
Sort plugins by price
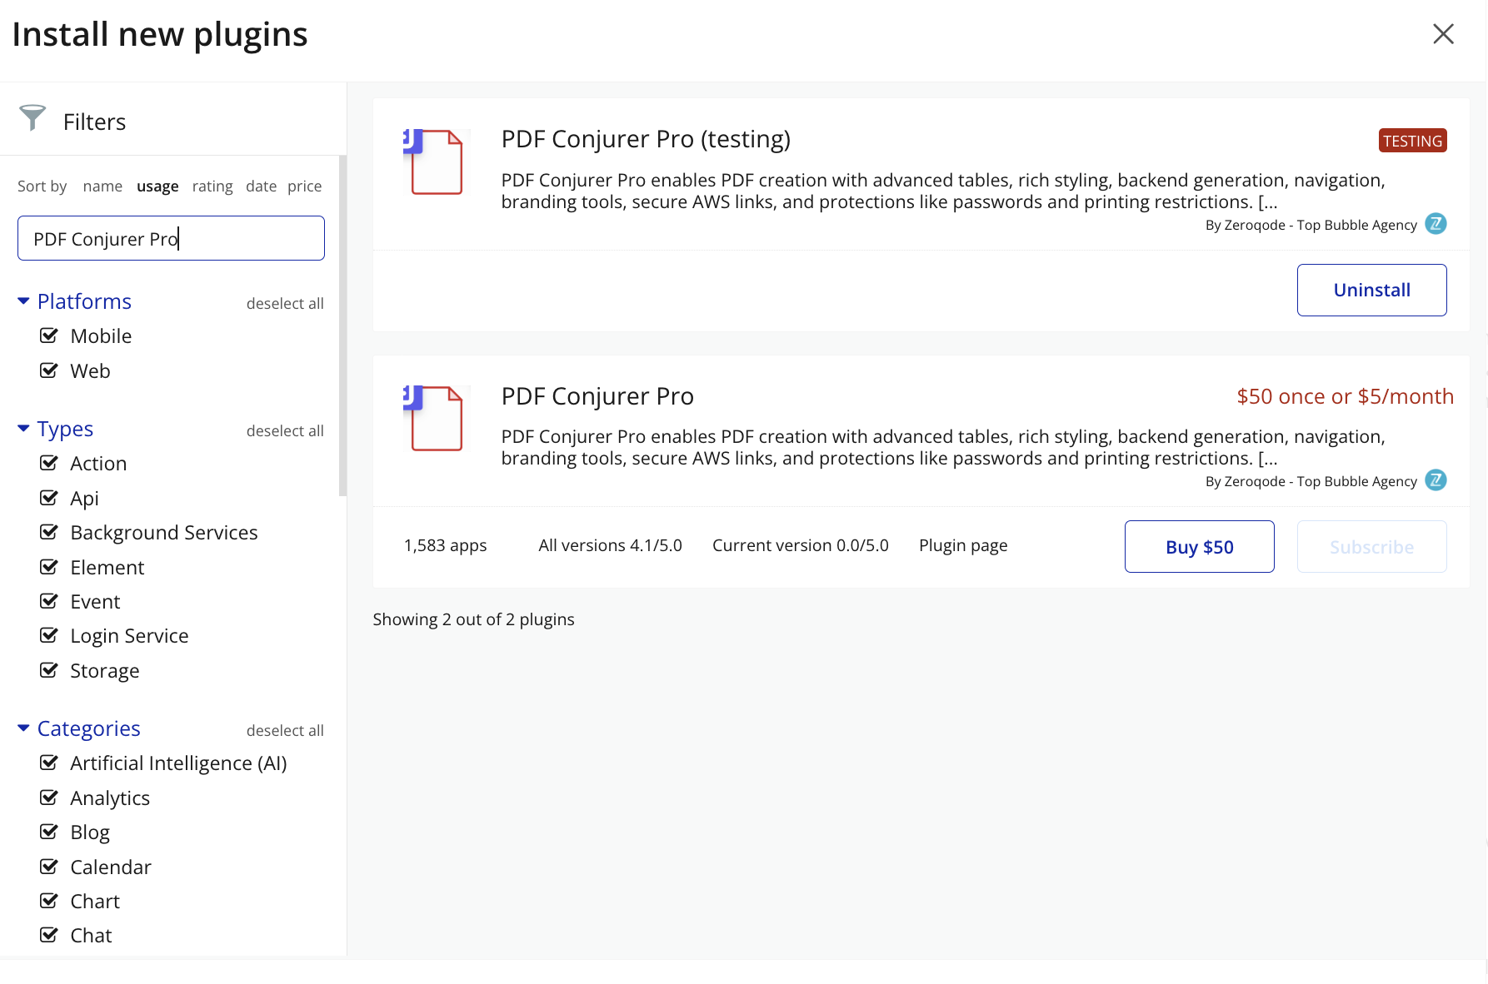coord(304,186)
